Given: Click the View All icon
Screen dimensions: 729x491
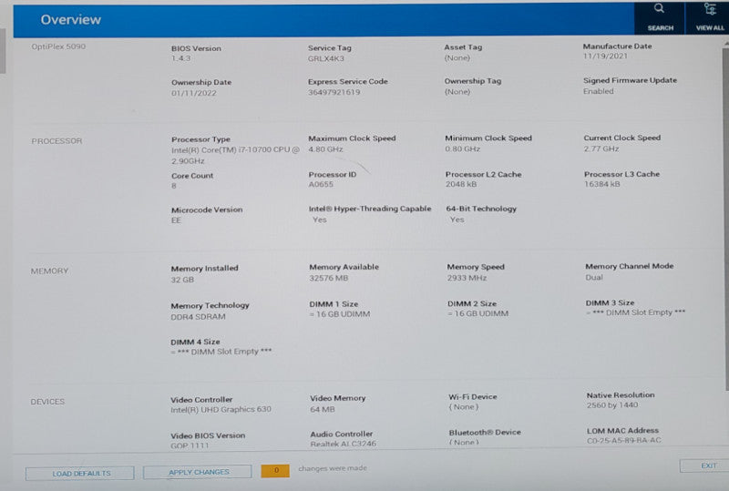Looking at the screenshot, I should click(x=710, y=9).
